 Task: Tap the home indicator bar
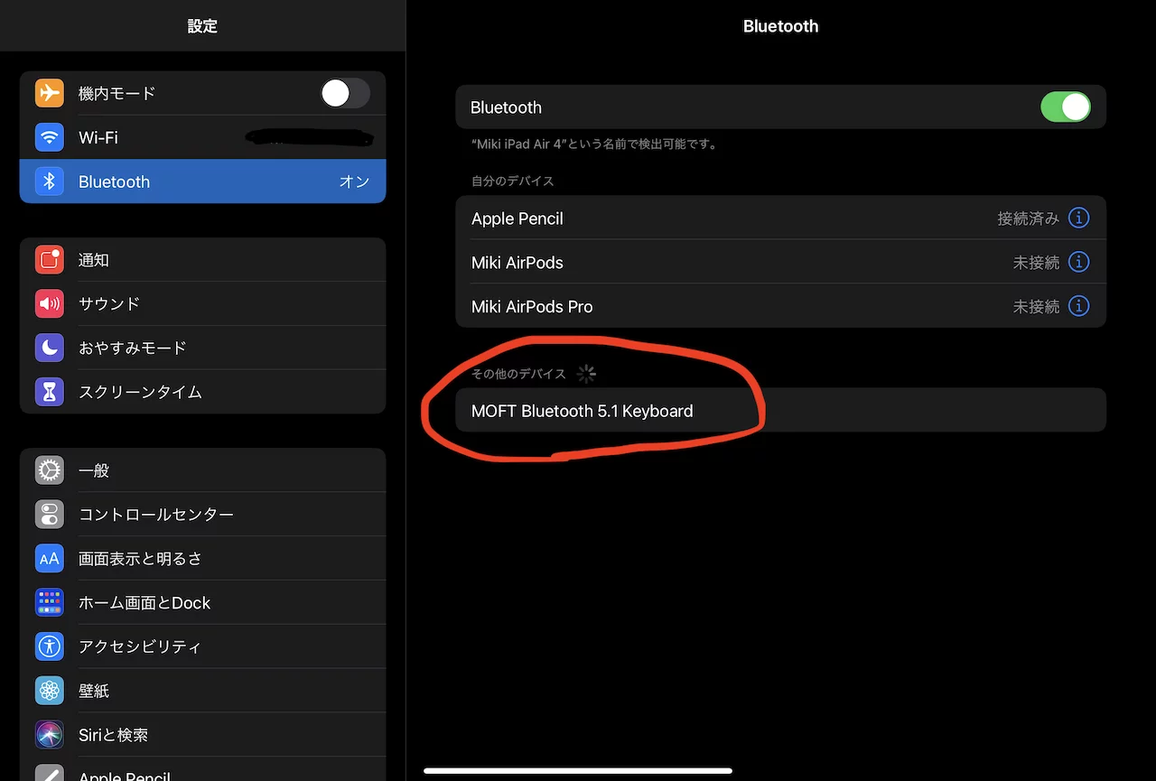578,770
